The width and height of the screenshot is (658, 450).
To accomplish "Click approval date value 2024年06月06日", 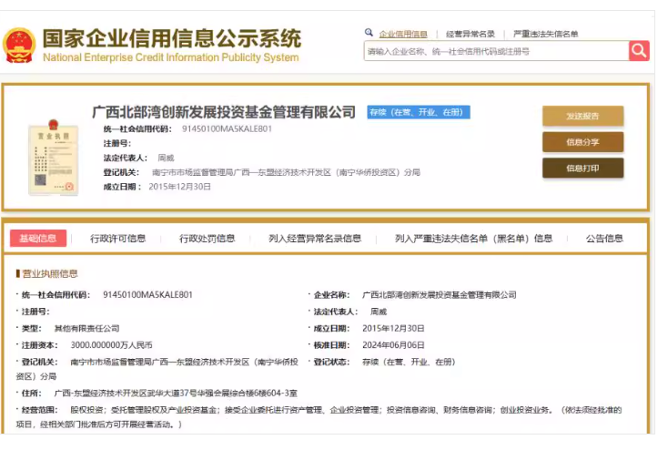I will [394, 345].
